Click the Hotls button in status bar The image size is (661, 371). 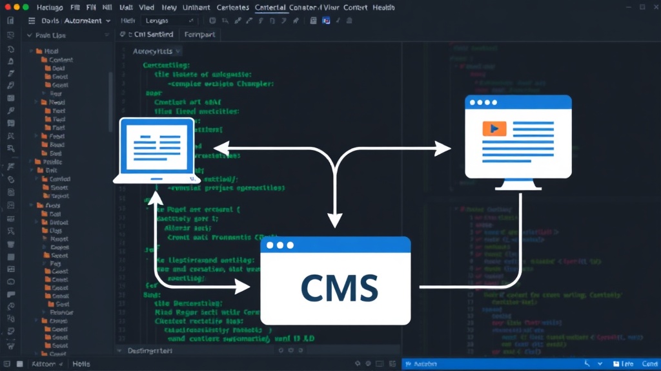[x=81, y=364]
